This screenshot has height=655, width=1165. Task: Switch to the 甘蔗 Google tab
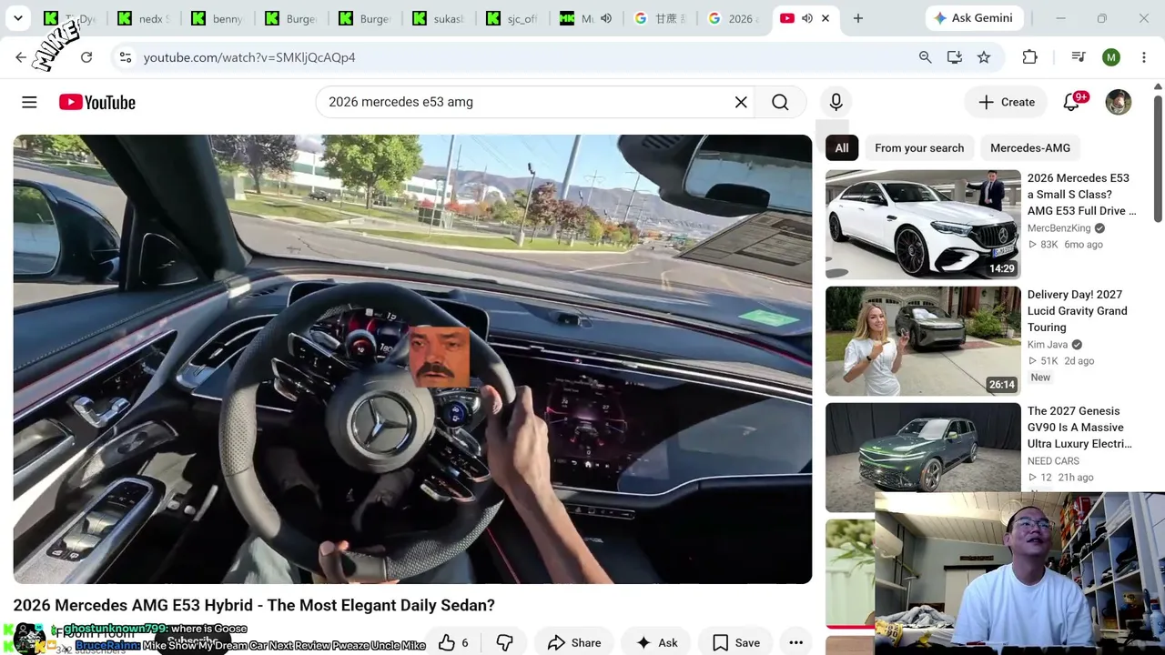pyautogui.click(x=661, y=18)
